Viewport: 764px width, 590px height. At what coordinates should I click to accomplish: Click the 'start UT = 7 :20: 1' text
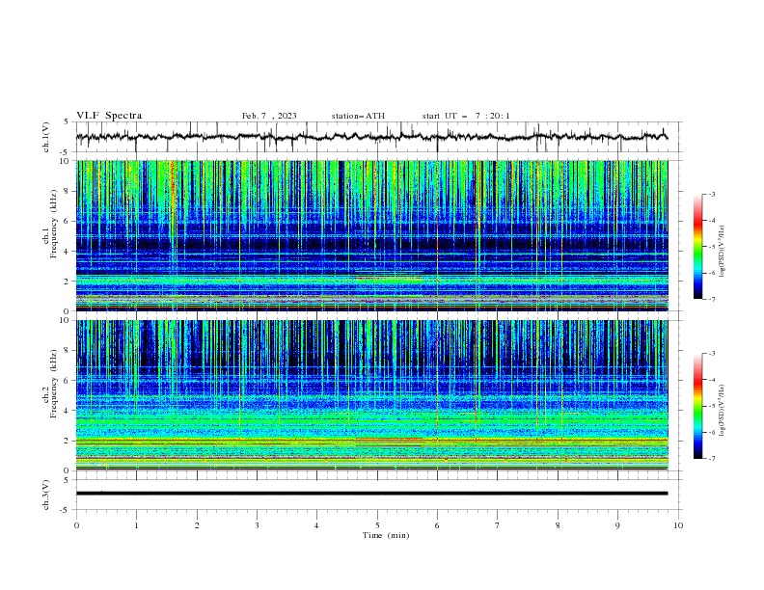click(466, 116)
